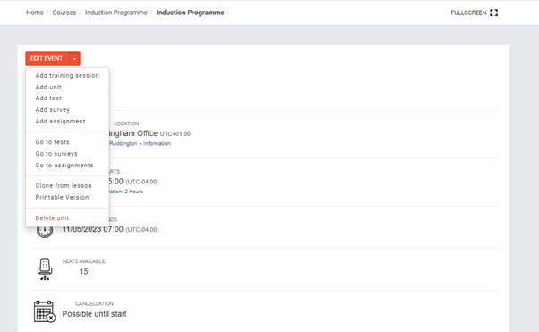Open the Printable Version option
The image size is (539, 332).
coord(62,197)
